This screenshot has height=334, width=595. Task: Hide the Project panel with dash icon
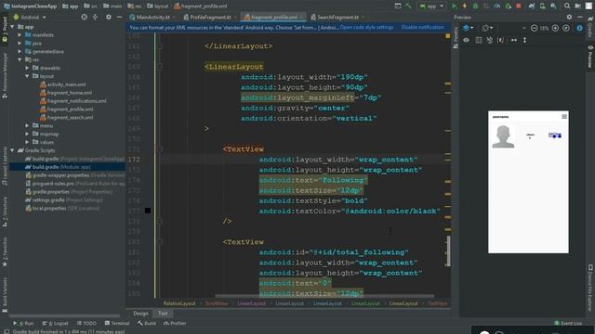pyautogui.click(x=120, y=17)
